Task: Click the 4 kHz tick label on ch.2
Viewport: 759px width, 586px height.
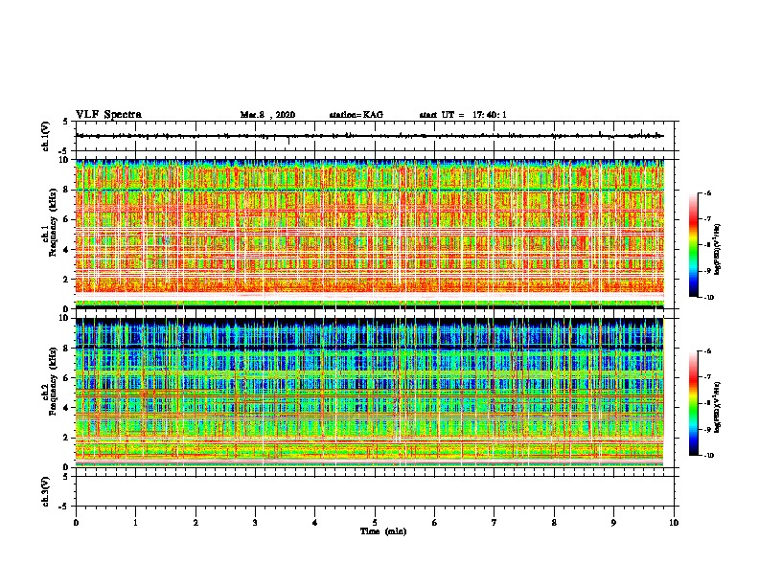Action: [x=66, y=408]
